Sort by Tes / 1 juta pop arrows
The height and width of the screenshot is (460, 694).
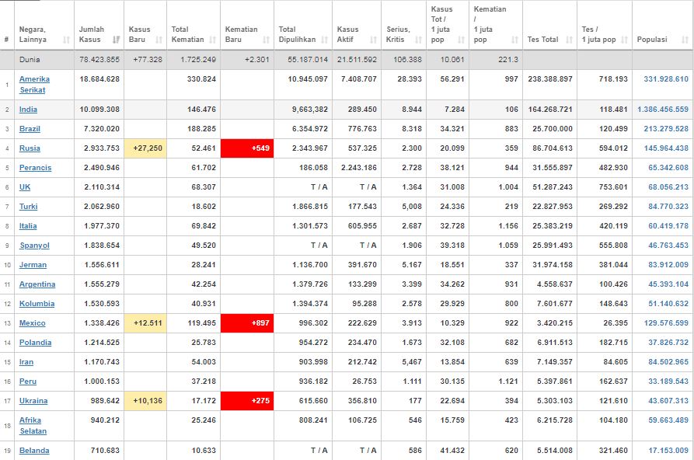tap(625, 40)
